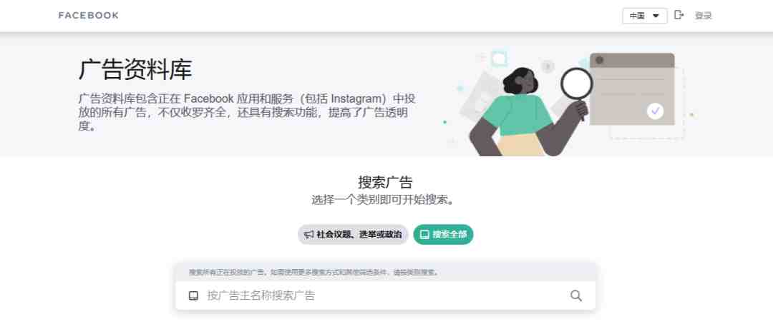The image size is (773, 324).
Task: Click the checkmark circle in illustration
Action: point(655,111)
